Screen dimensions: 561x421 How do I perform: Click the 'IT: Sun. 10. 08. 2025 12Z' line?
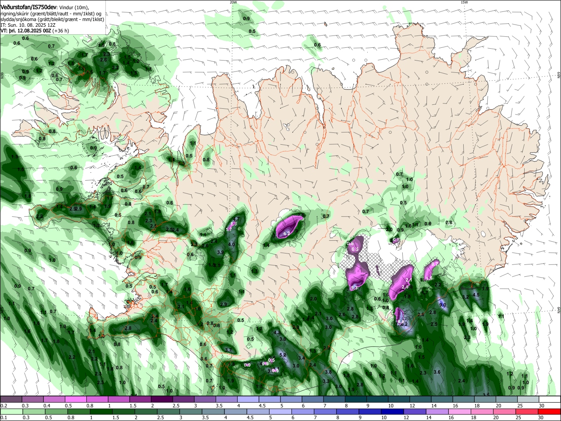pos(27,25)
